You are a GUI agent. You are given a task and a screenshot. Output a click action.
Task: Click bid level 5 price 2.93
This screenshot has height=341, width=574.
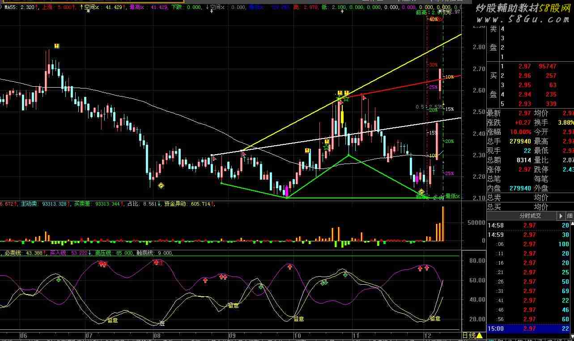[524, 104]
